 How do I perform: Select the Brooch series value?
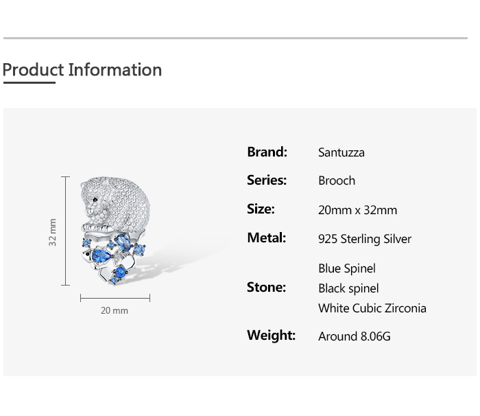[336, 181]
